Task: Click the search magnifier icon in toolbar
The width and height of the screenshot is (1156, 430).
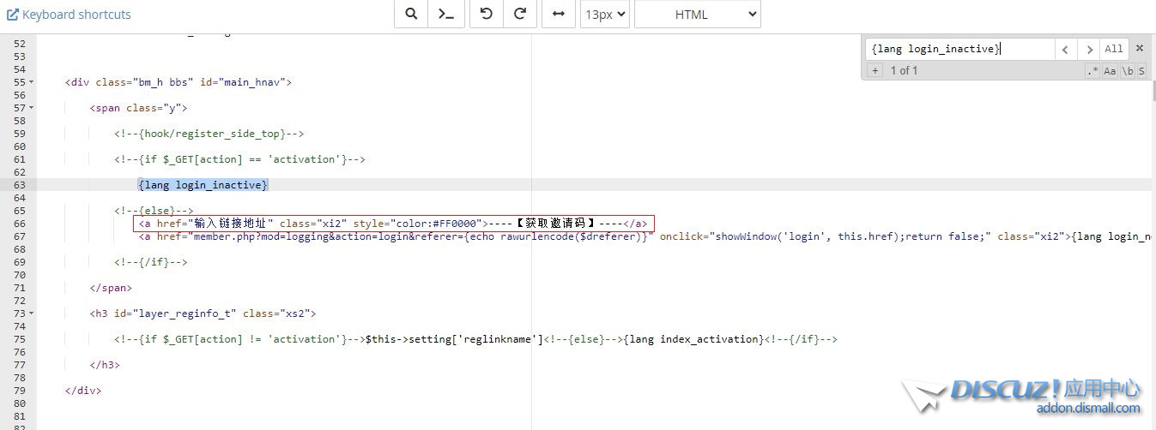Action: point(411,14)
